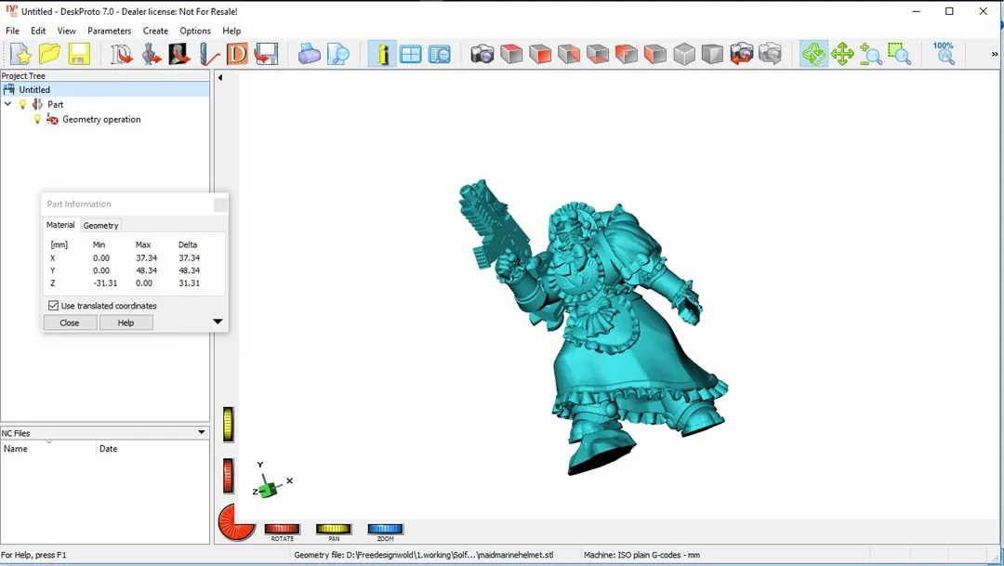Click the first camera view icon
Image resolution: width=1004 pixels, height=566 pixels.
(x=482, y=55)
